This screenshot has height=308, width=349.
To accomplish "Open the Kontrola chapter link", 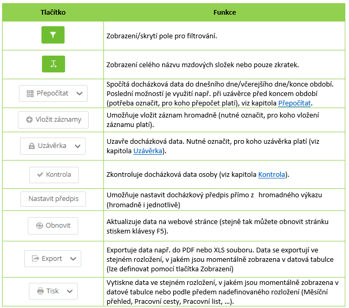I will click(x=271, y=175).
